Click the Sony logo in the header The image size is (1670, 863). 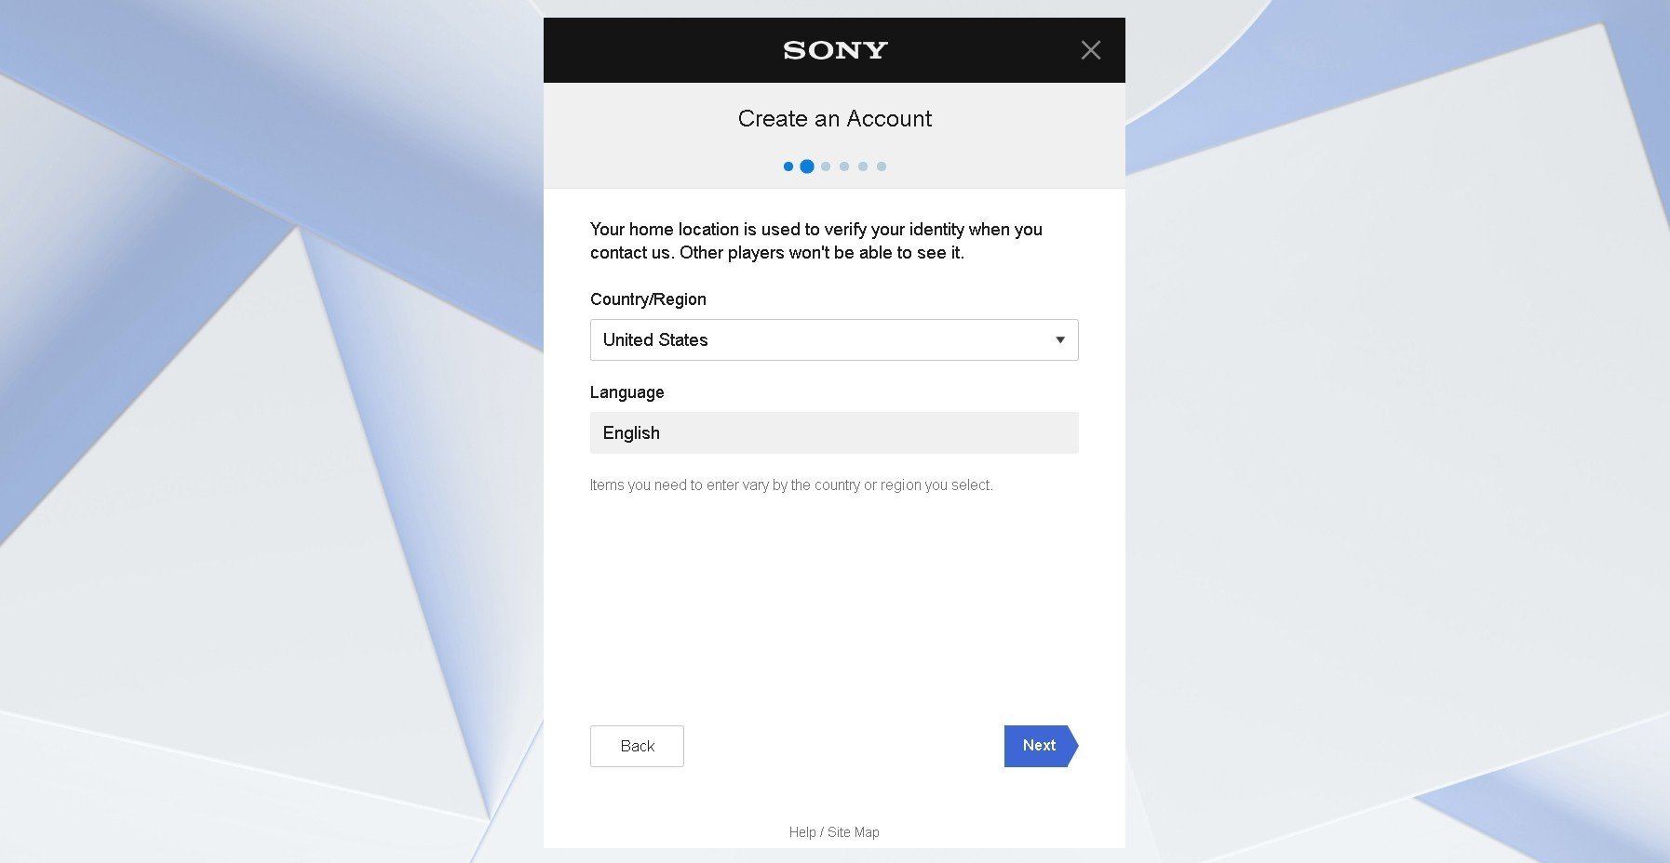tap(835, 50)
